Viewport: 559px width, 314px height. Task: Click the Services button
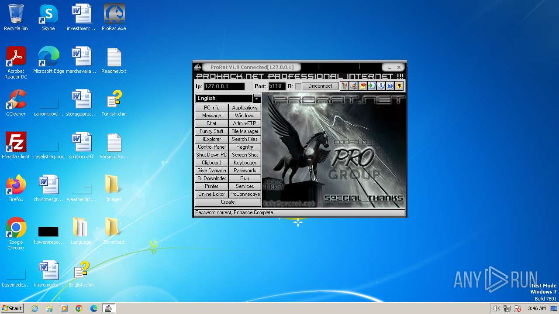(245, 186)
